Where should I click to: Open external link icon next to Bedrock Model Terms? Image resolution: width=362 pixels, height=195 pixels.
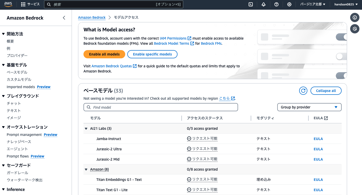click(192, 43)
